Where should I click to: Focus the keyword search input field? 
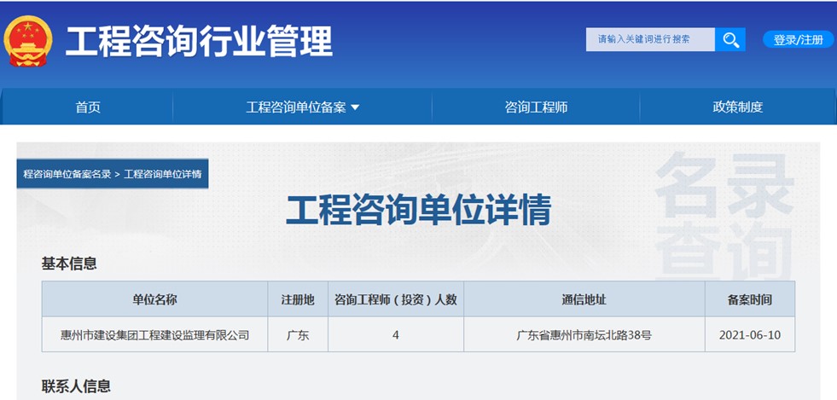click(x=650, y=39)
